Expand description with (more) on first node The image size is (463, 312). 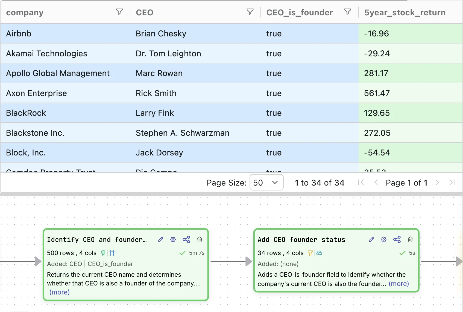[60, 292]
